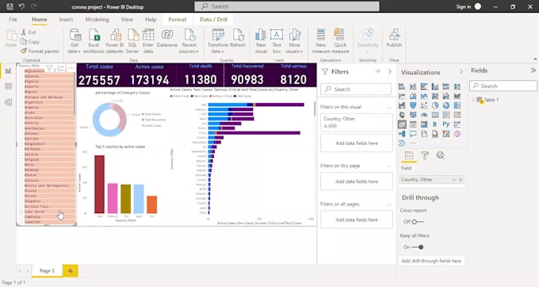Viewport: 539px width, 287px height.
Task: Open Dataverse connector
Action: pos(167,38)
